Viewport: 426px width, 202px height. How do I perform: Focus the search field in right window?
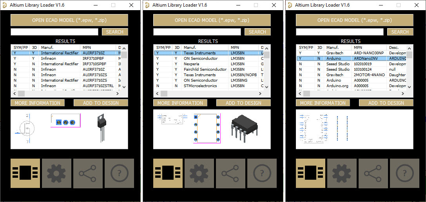(340, 32)
